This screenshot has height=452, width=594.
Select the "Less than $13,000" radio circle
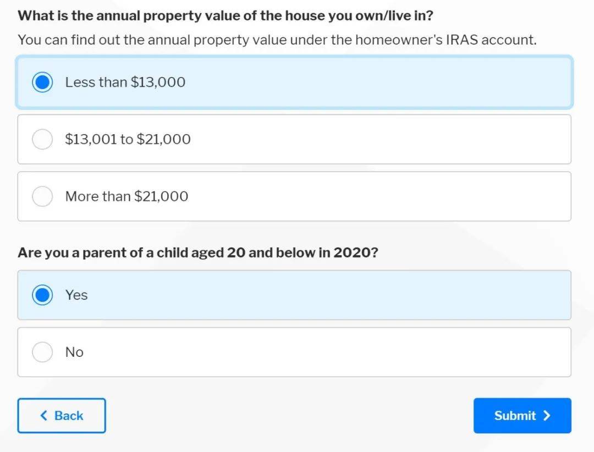tap(42, 82)
